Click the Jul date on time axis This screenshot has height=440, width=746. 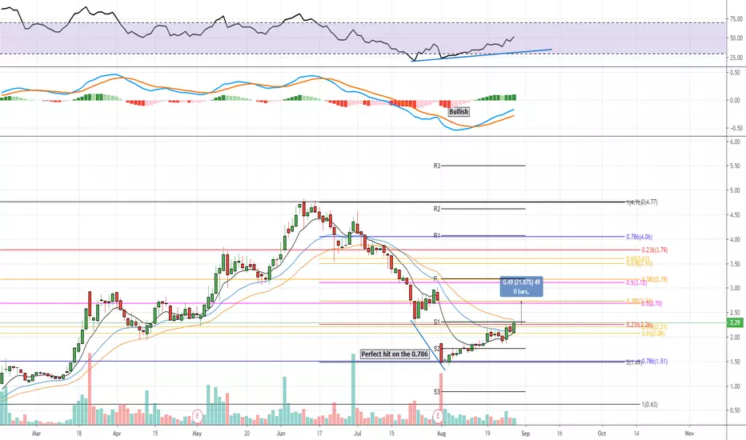click(357, 434)
